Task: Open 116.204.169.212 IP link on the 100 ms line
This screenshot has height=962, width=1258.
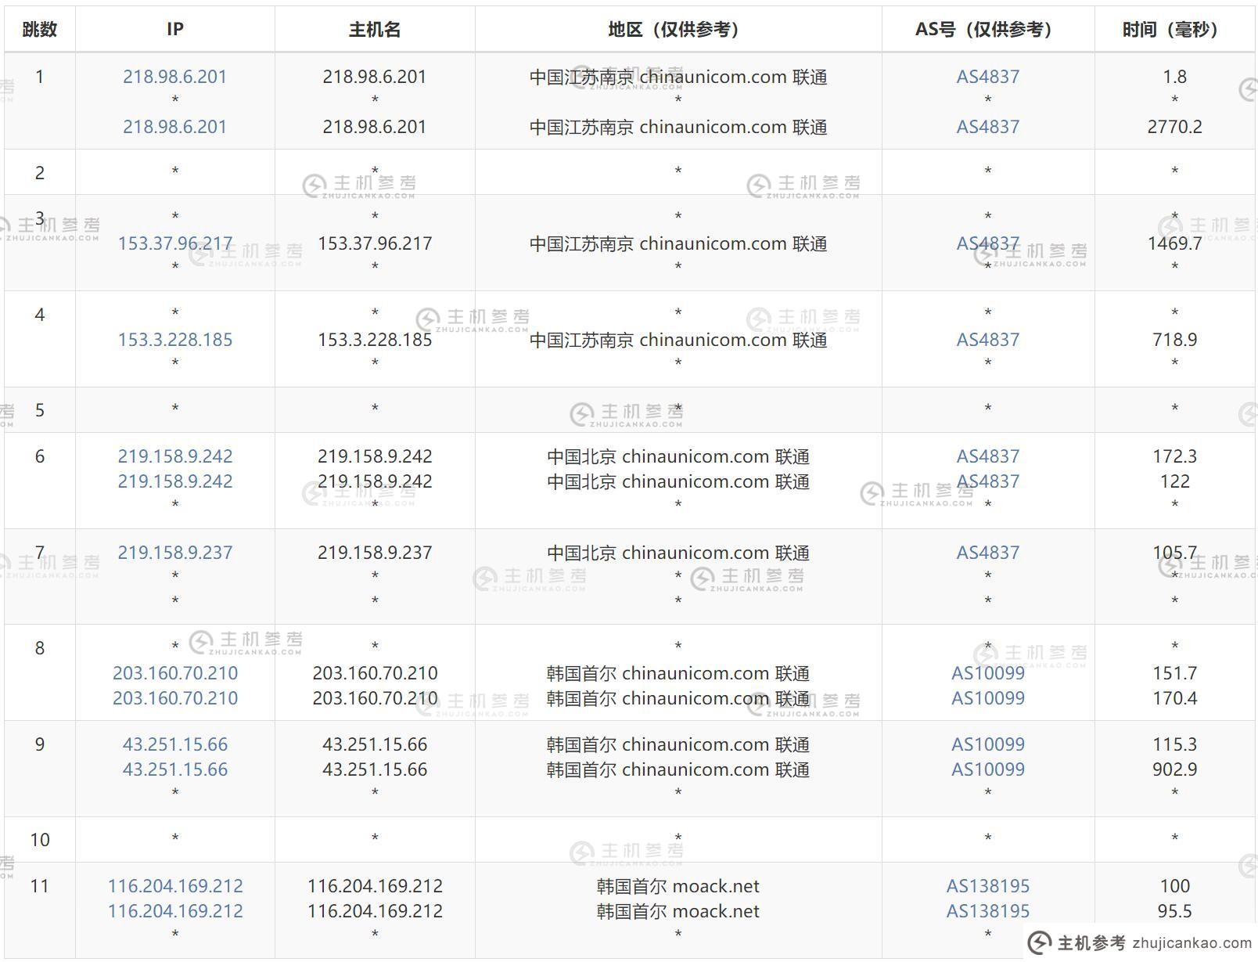Action: [175, 886]
